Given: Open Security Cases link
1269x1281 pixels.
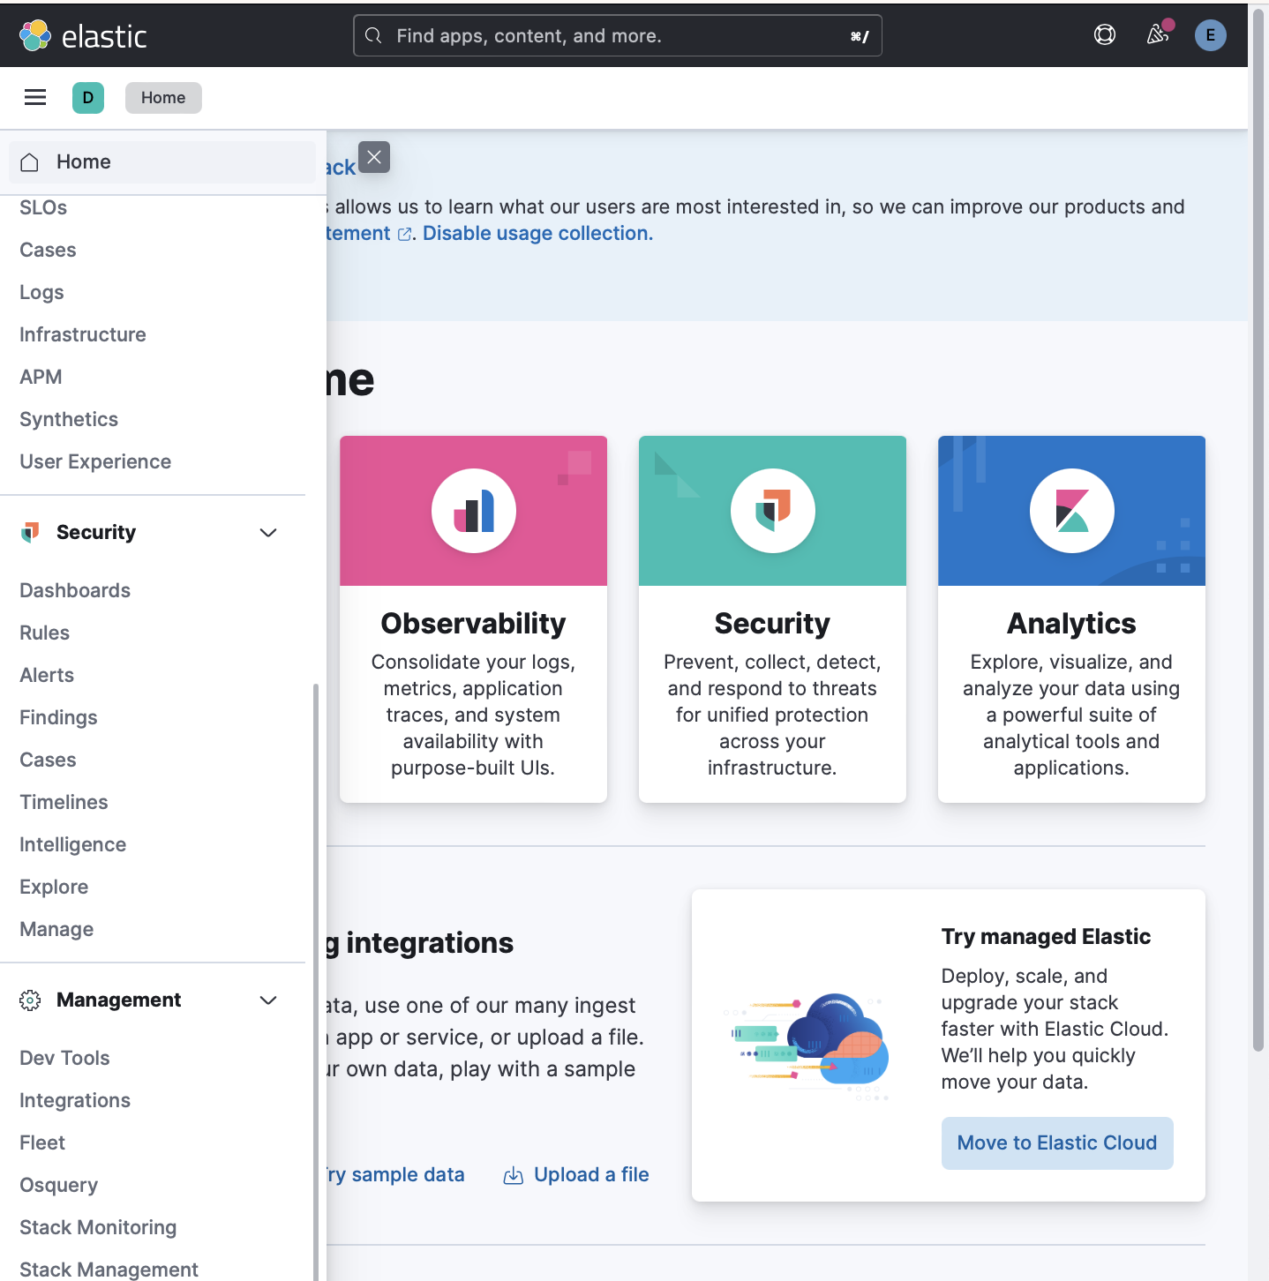Looking at the screenshot, I should coord(48,760).
